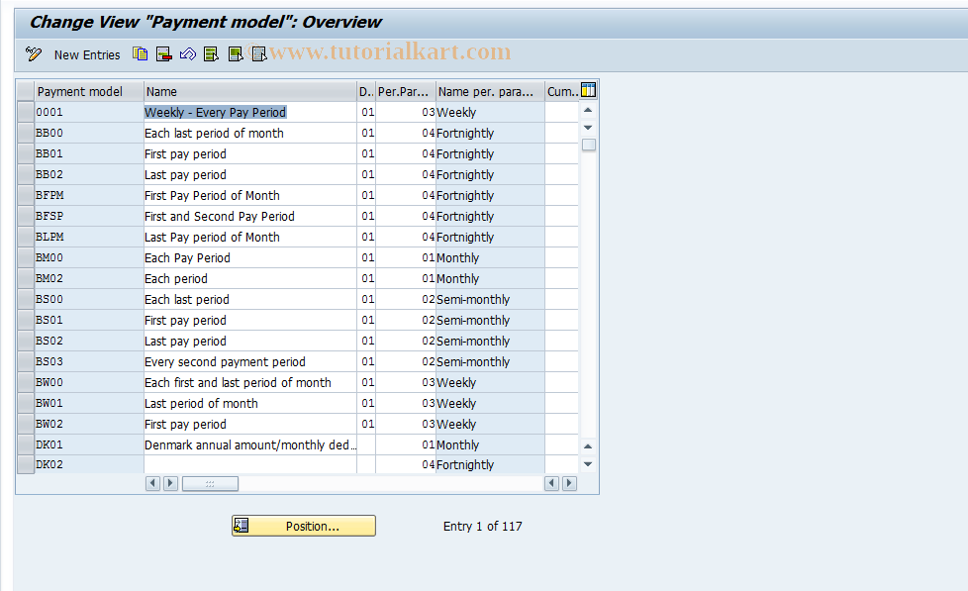Click 'Every second payment period' name field

click(x=250, y=361)
